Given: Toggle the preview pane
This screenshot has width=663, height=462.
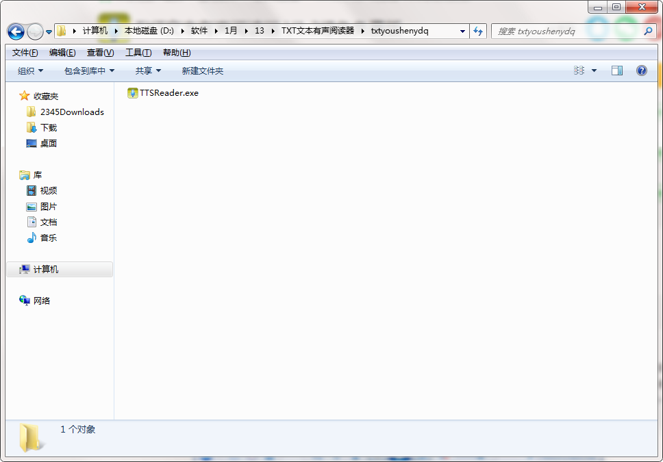Looking at the screenshot, I should (617, 70).
